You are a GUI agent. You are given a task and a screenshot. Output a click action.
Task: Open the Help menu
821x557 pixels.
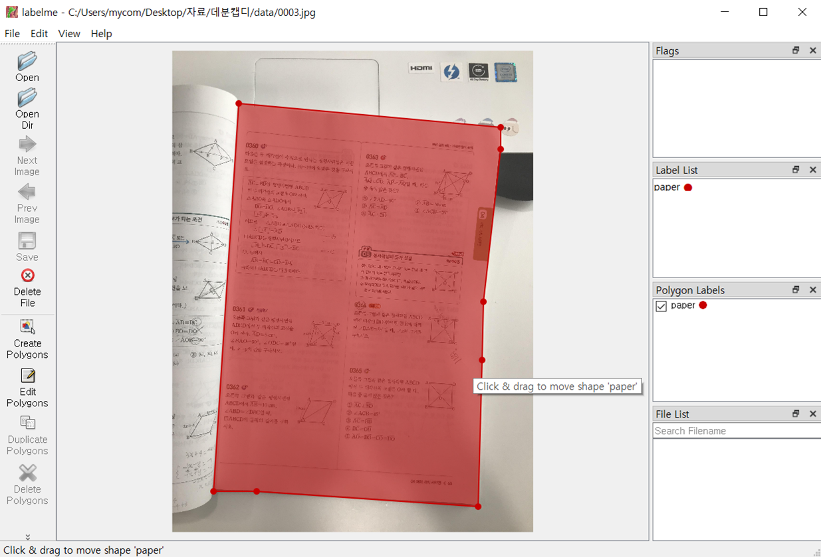(x=101, y=33)
